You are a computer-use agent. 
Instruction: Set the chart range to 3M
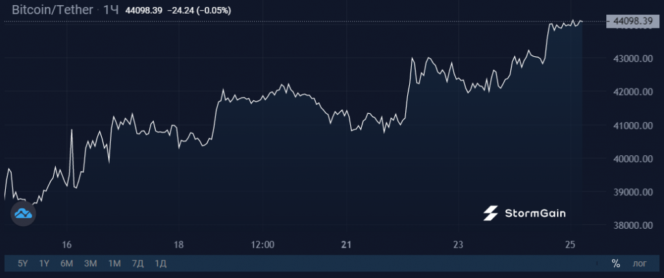(x=90, y=263)
